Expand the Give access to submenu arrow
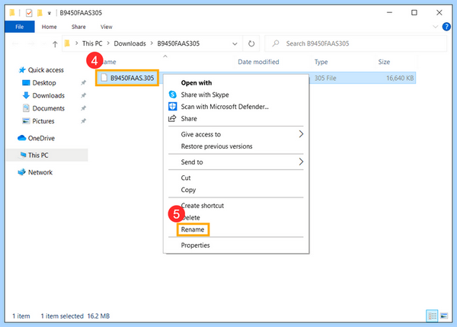Screen dimensions: 457x327 click(301, 134)
